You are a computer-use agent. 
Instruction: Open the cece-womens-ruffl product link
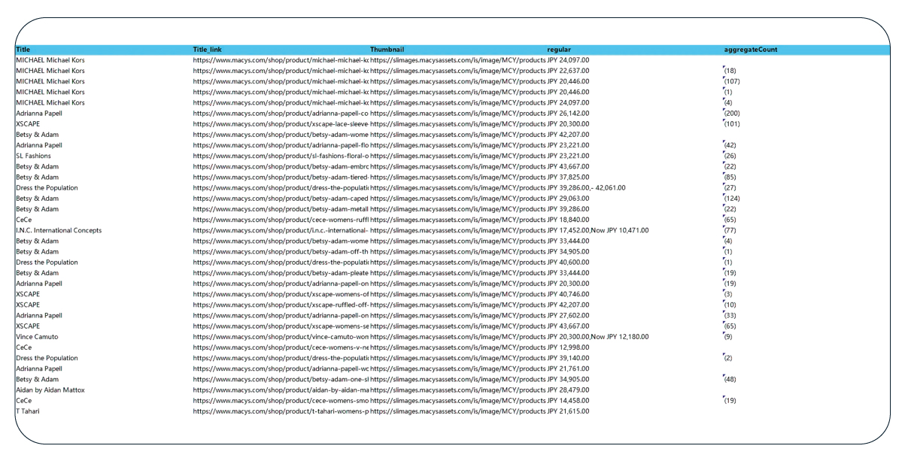(x=281, y=220)
